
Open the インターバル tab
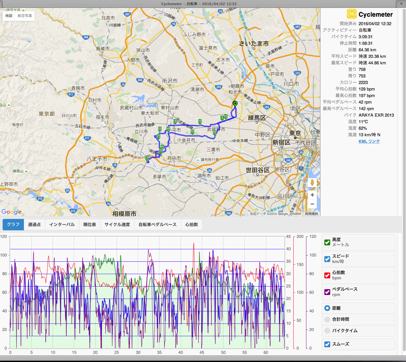point(62,224)
